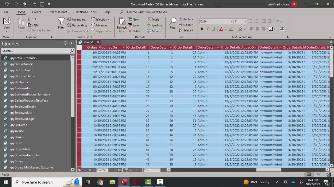Align text left
This screenshot has width=334, height=187.
point(252,29)
